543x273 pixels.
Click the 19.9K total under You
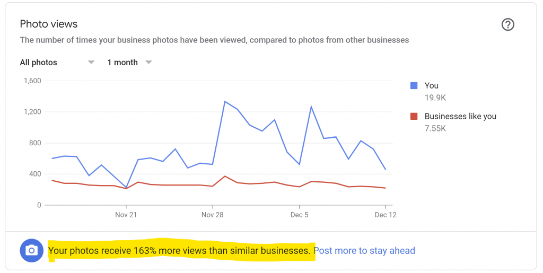(435, 98)
